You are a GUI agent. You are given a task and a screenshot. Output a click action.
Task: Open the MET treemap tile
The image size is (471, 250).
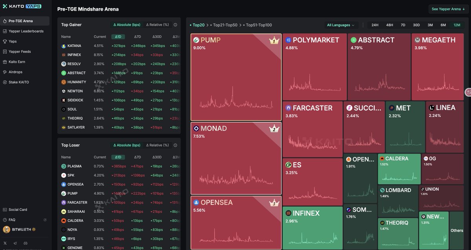[405, 127]
